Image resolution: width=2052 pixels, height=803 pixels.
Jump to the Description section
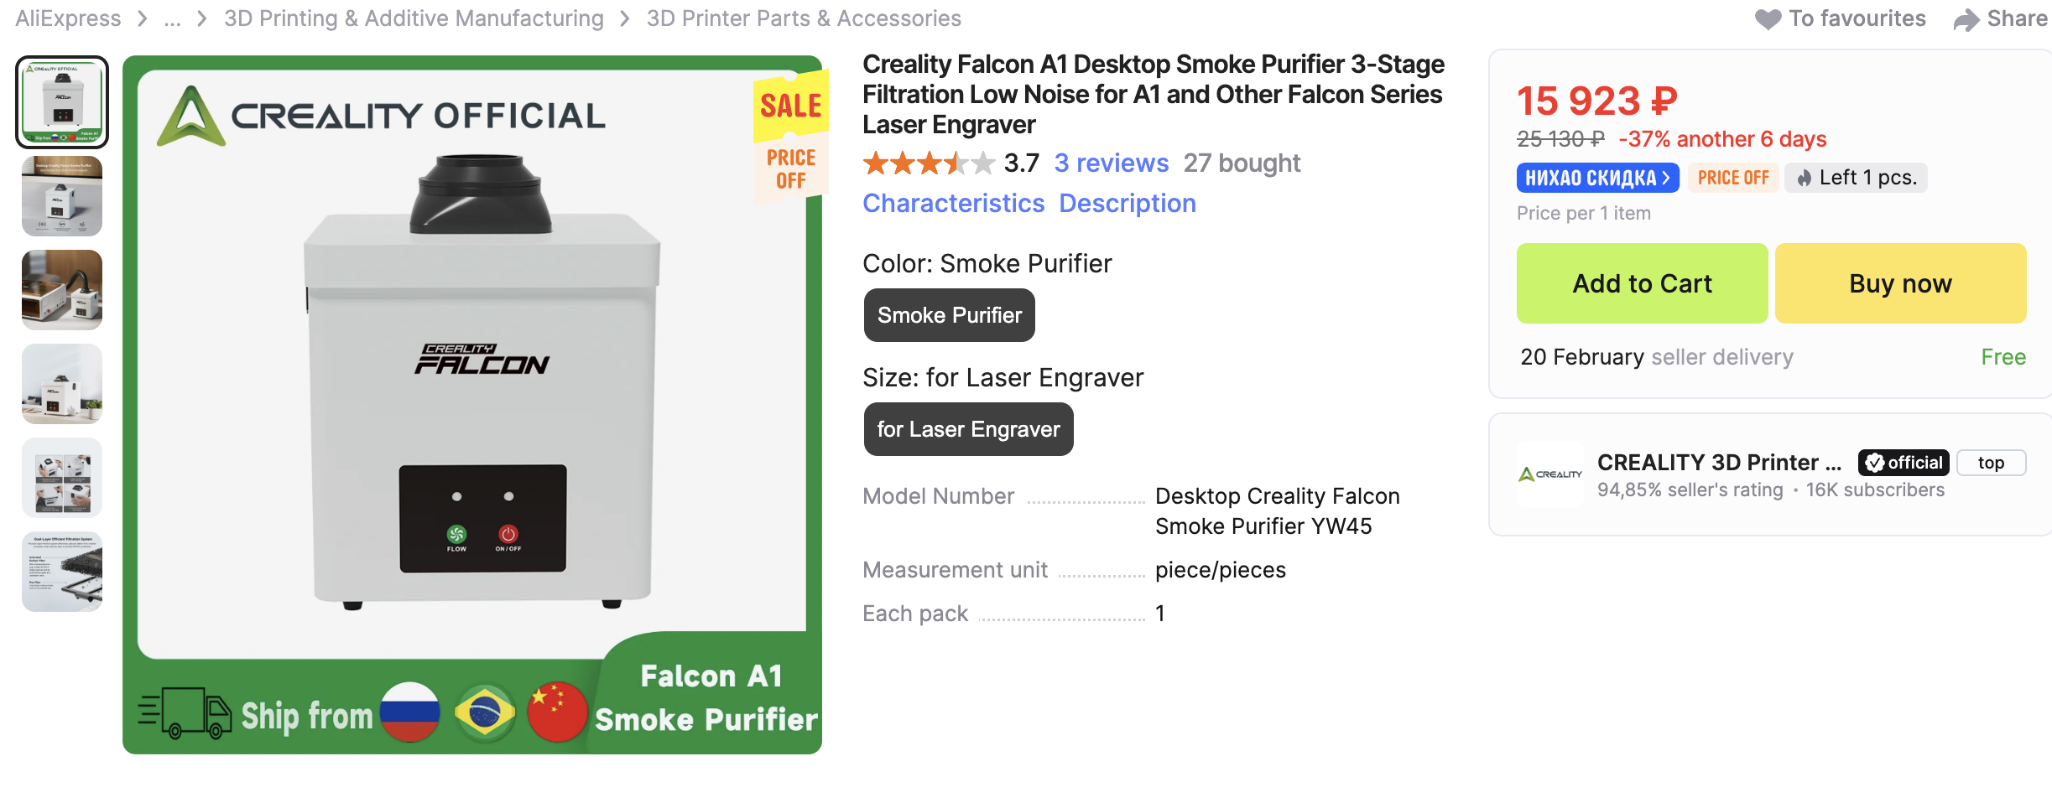1127,204
